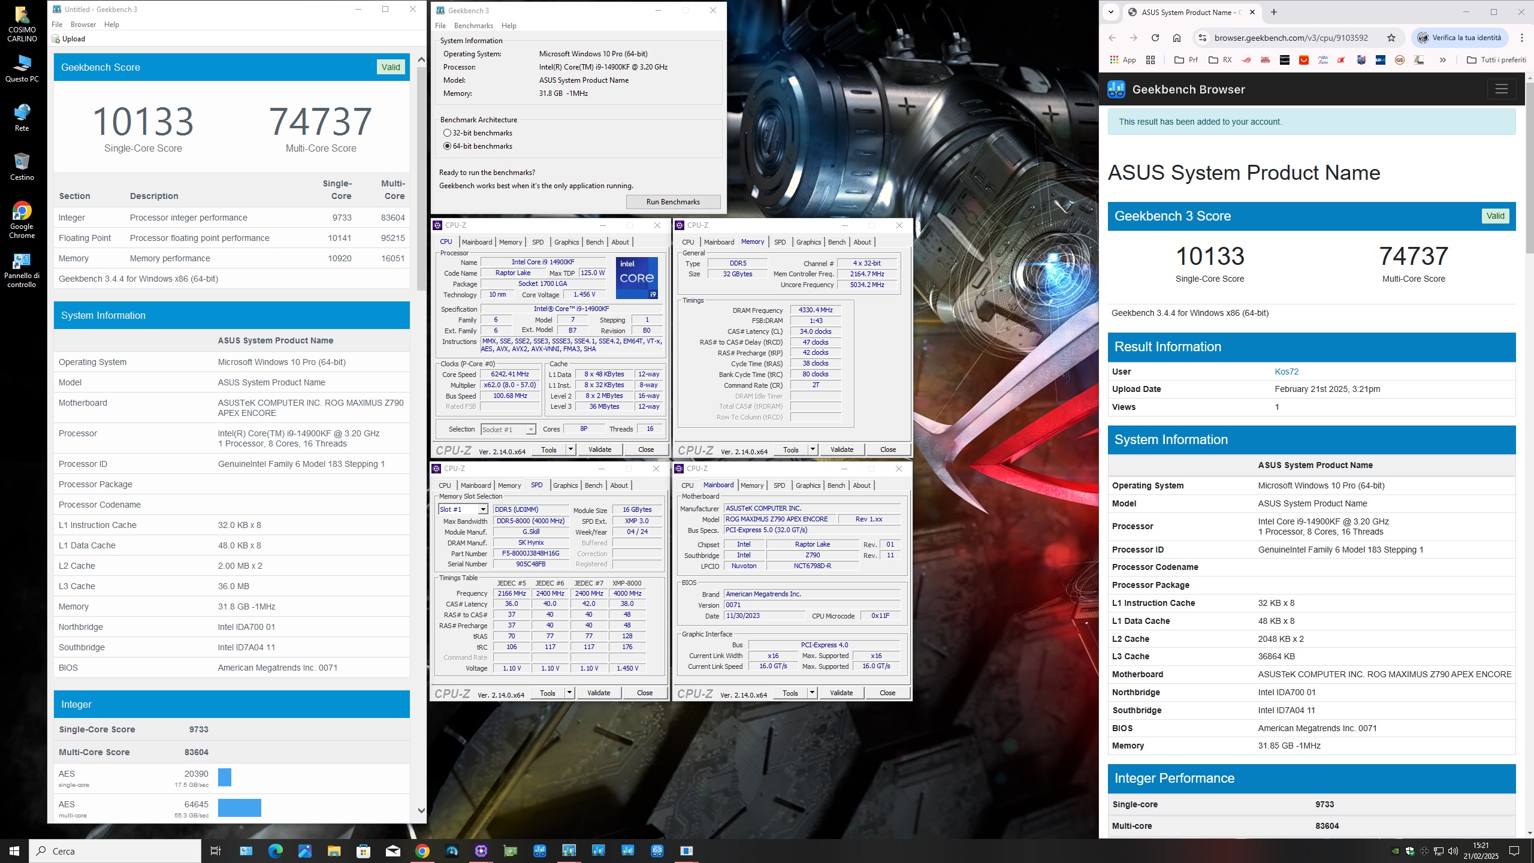Switch to Mainboard tab in top-left CPU-Z window

(x=477, y=242)
